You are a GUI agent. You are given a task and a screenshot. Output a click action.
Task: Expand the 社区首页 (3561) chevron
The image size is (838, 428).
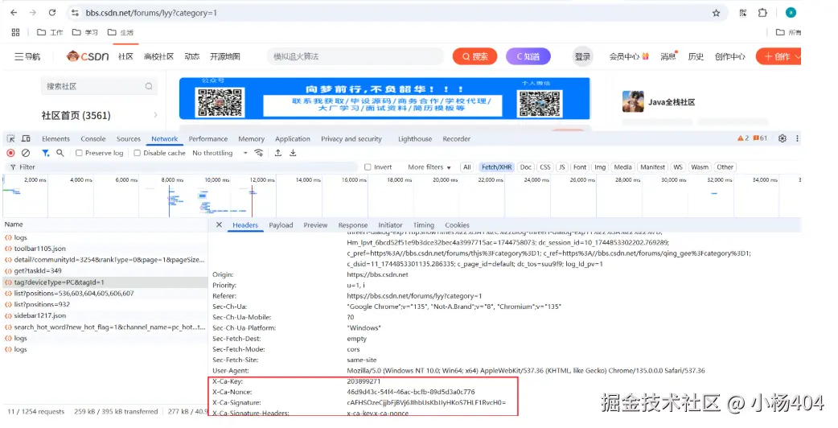(155, 115)
